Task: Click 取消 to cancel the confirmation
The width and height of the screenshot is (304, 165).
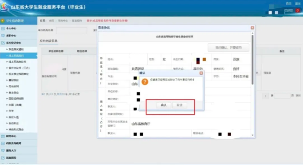Action: 180,105
